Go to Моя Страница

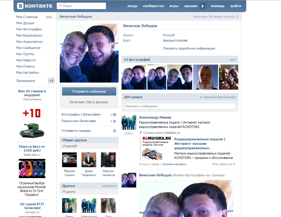pyautogui.click(x=27, y=17)
